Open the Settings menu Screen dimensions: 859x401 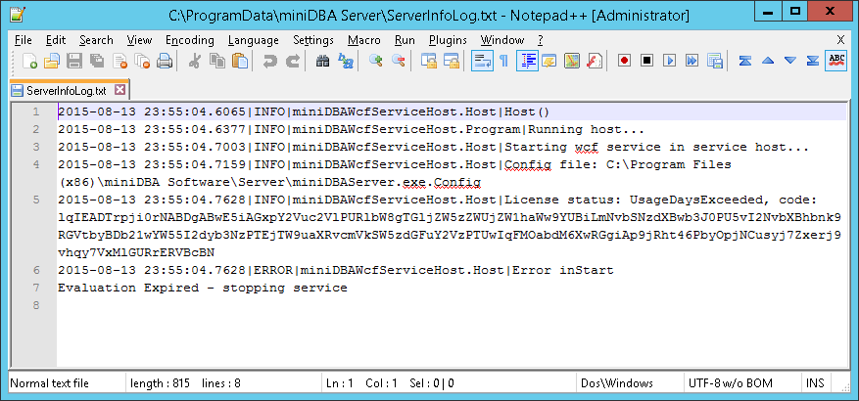pyautogui.click(x=313, y=40)
